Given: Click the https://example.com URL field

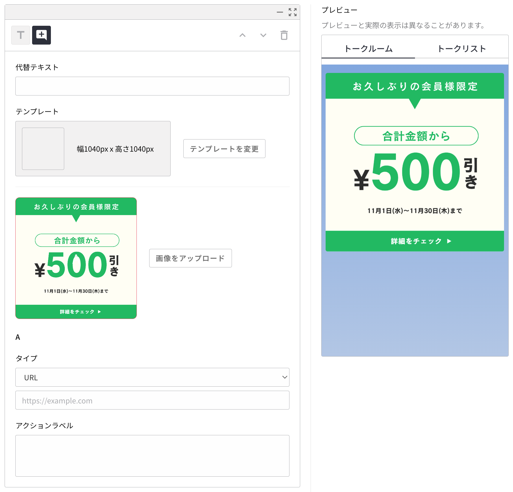Looking at the screenshot, I should click(152, 400).
